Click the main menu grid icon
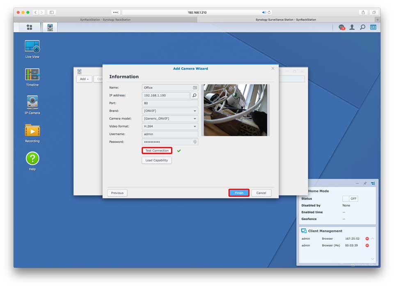 [29, 27]
